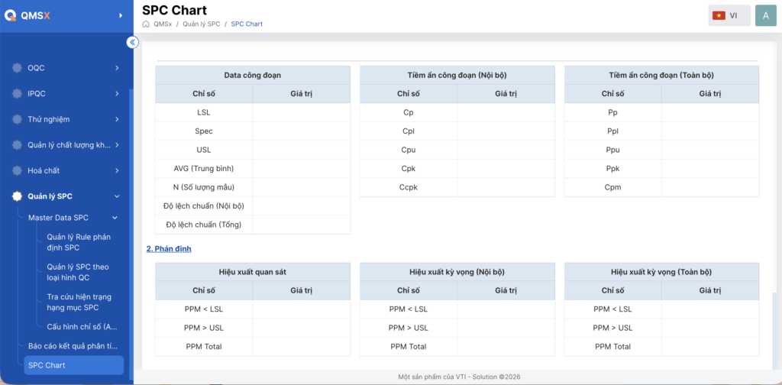
Task: Open Quản lý Rule phán định SPC
Action: point(79,242)
